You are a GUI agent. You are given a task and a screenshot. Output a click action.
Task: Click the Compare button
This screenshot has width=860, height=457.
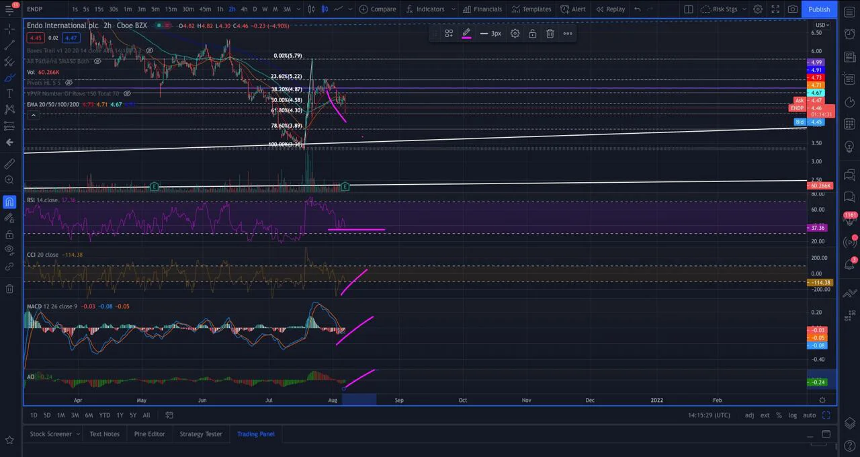378,9
